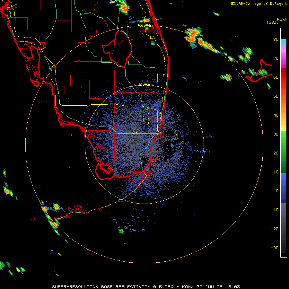The image size is (289, 289).
Task: Click the 80 dBZ scale value
Action: tap(276, 39)
